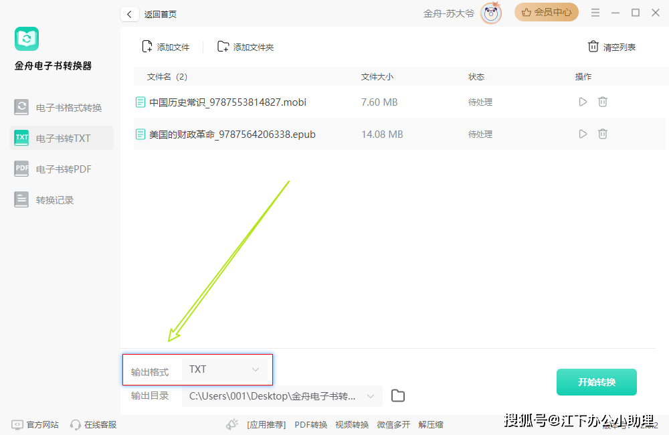Open the 解压缩 recommended app link
This screenshot has height=435, width=669.
point(431,425)
